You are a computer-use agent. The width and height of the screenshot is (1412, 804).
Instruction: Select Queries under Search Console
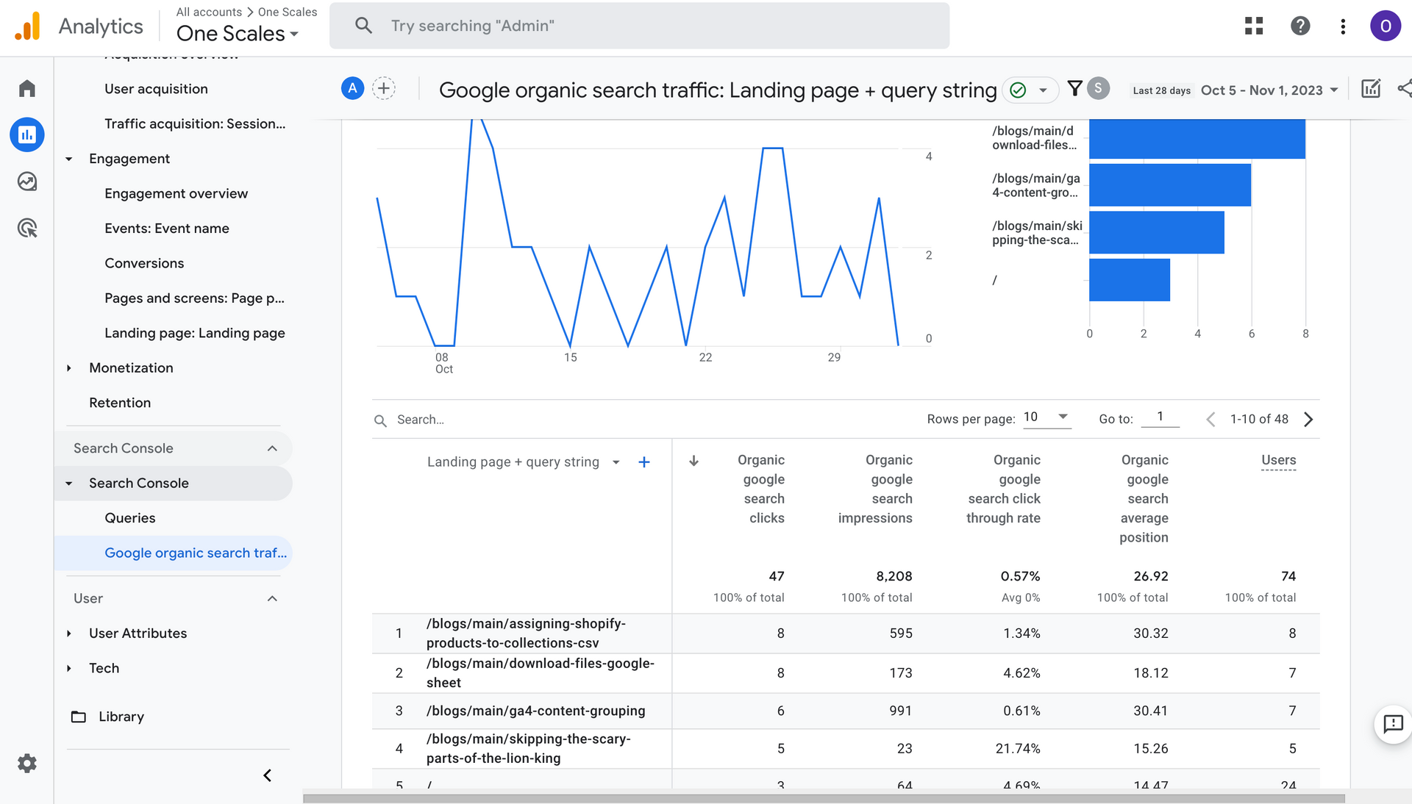[129, 517]
